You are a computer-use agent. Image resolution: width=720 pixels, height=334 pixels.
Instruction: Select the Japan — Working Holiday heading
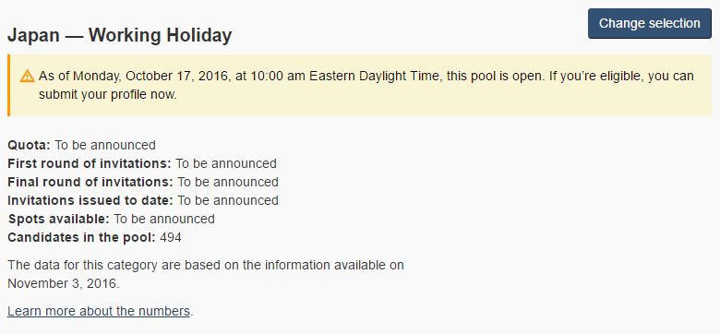[119, 35]
